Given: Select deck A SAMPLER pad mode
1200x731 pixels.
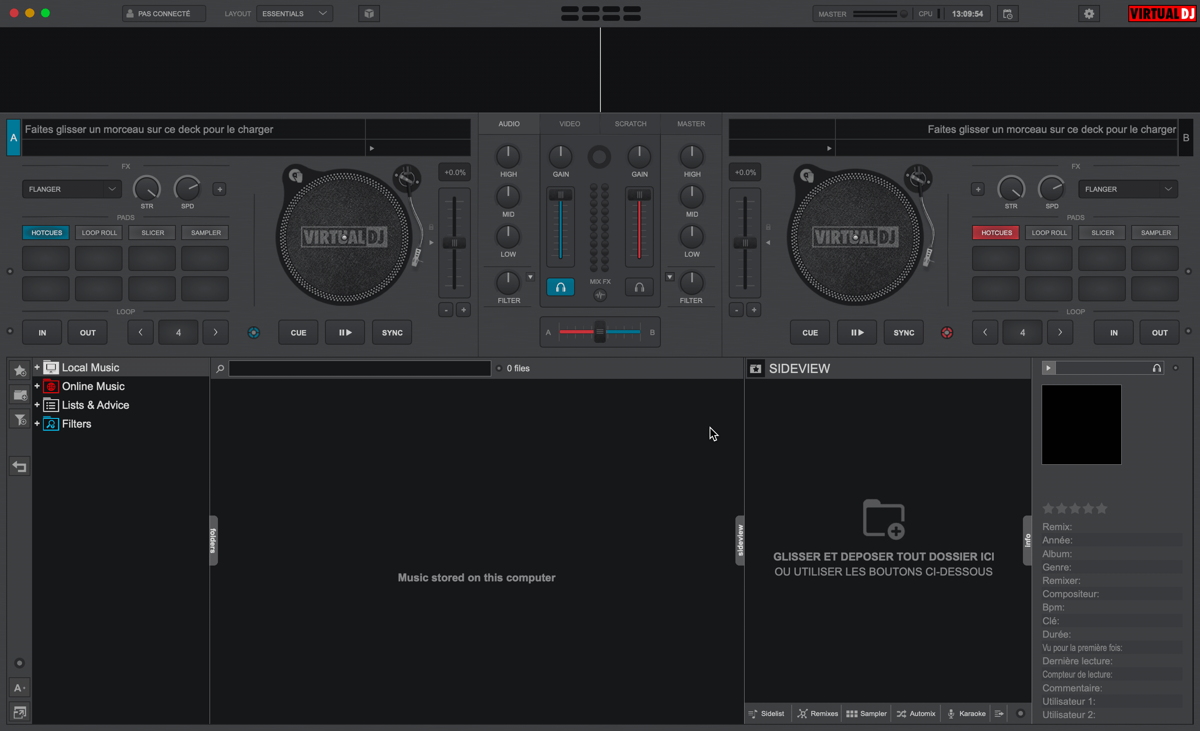Looking at the screenshot, I should (x=205, y=233).
